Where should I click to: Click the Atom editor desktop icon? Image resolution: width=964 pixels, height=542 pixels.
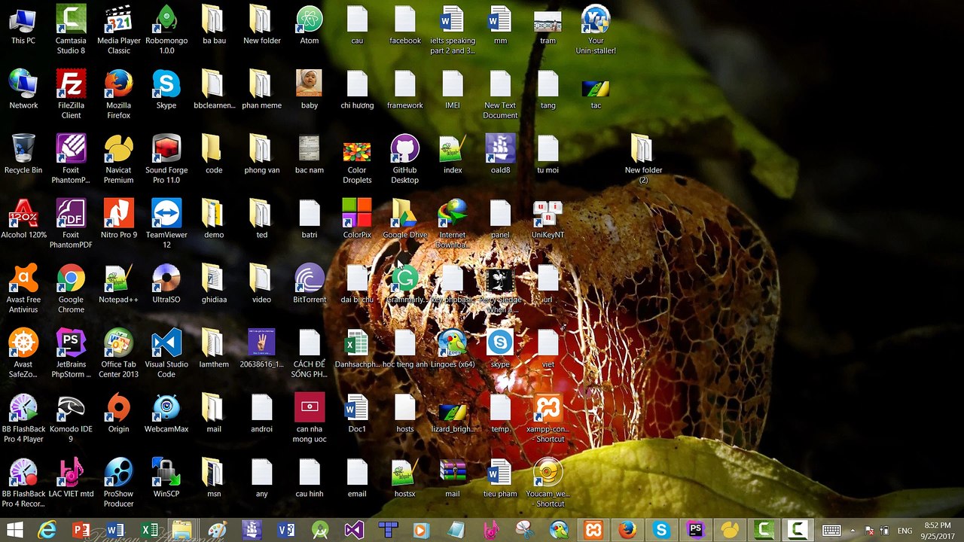(310, 25)
